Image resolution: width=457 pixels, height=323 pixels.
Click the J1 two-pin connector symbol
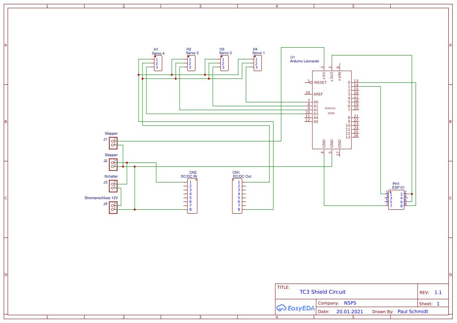click(113, 143)
